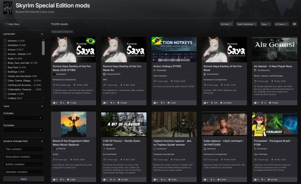Open the 20 Items per page dropdown
This screenshot has width=301, height=184.
[281, 24]
